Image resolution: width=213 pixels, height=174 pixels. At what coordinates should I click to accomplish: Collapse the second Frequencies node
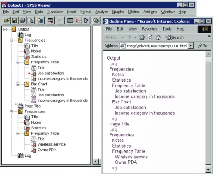pyautogui.click(x=12, y=111)
